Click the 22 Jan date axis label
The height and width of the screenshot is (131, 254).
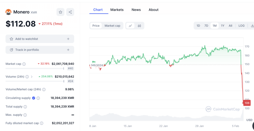164,126
